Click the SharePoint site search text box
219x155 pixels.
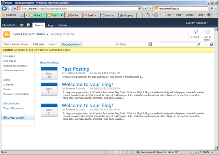point(175,44)
